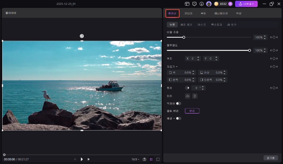This screenshot has height=164, width=283.
Task: Add a keyframe for the scale (비율 조정) row
Action: (x=274, y=37)
